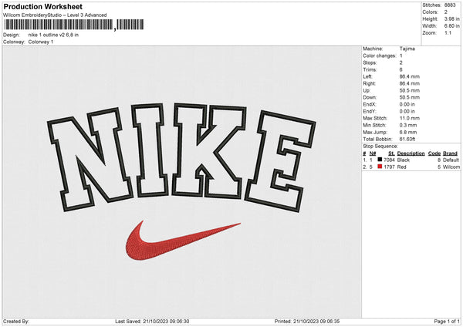
Task: Click the Stitches value 8883
Action: coord(450,5)
